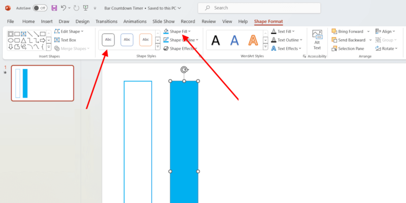This screenshot has width=406, height=203.
Task: Open the Align menu
Action: [x=385, y=31]
